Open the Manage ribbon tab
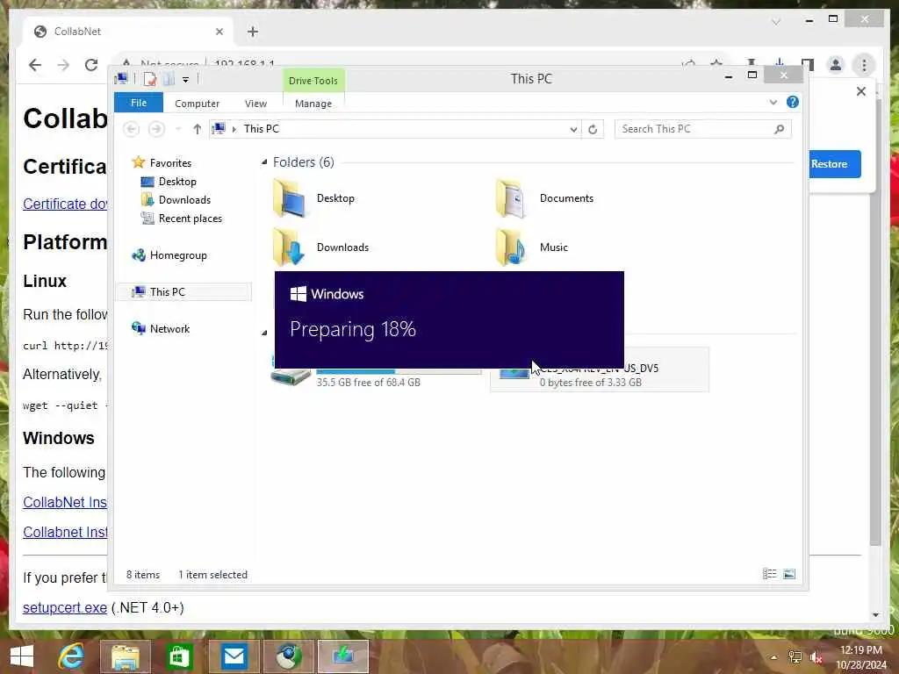 313,104
